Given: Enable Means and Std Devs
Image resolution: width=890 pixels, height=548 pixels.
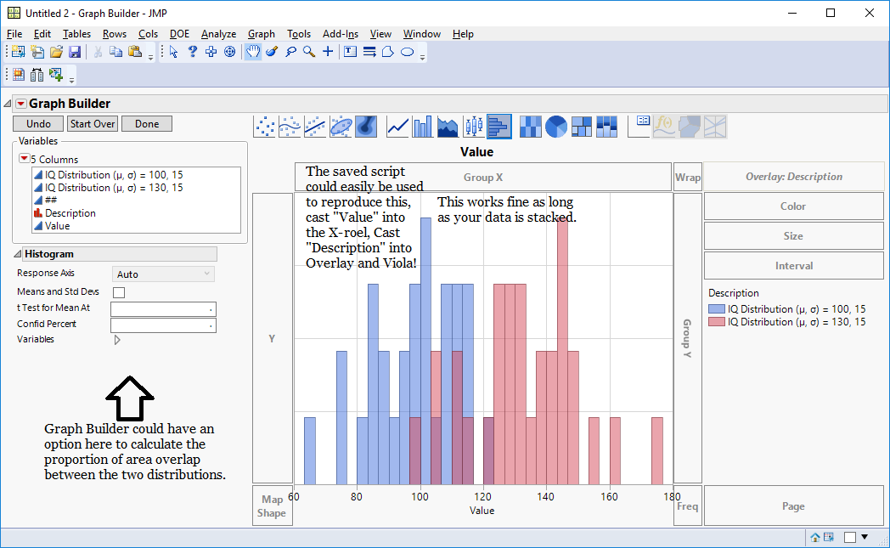Looking at the screenshot, I should (x=117, y=291).
